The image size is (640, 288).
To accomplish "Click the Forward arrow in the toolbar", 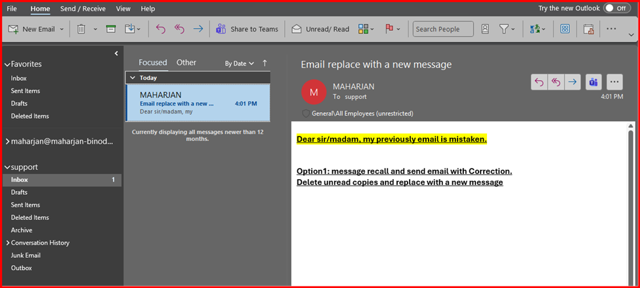I will tap(198, 29).
